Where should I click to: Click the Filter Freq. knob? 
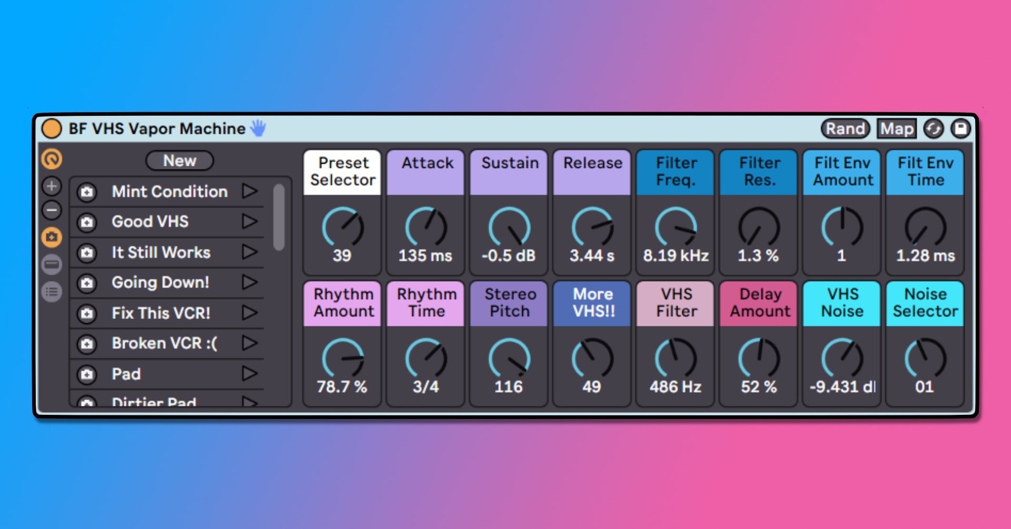click(676, 227)
